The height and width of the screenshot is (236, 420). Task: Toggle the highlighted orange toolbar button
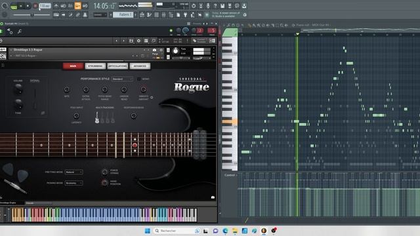pos(77,6)
